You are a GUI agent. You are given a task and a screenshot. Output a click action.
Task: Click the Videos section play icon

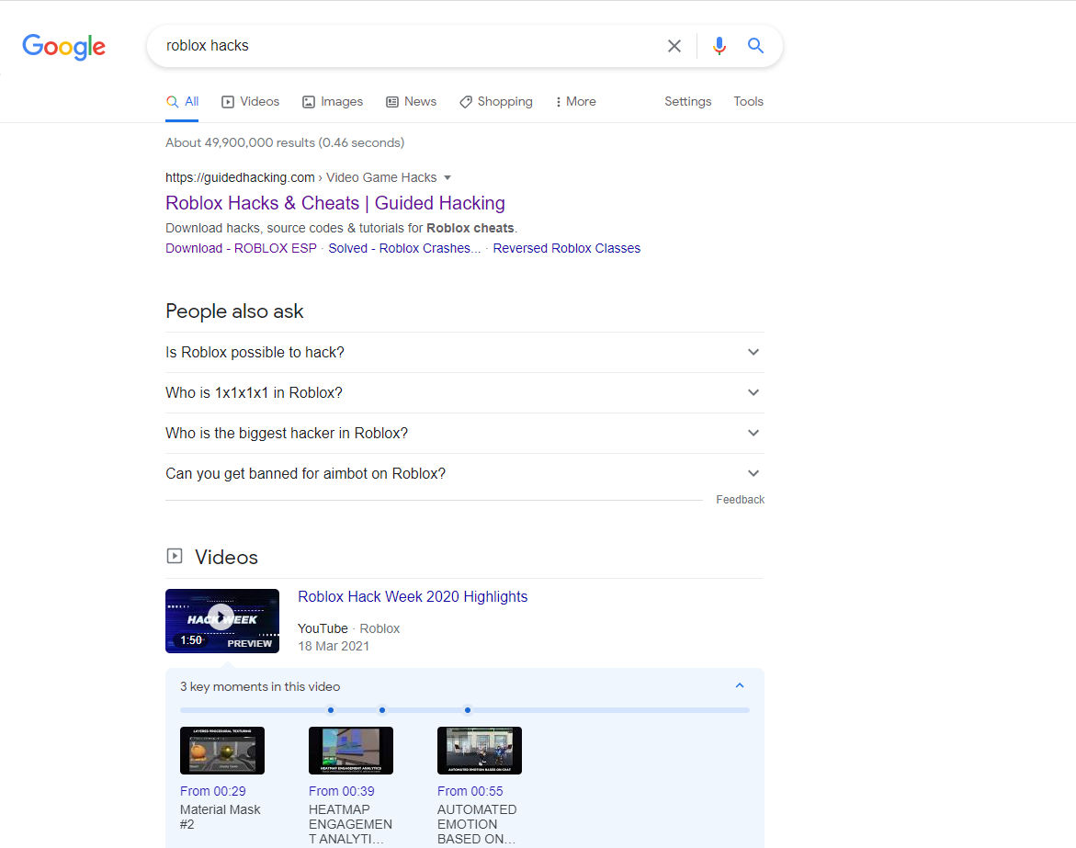tap(175, 556)
